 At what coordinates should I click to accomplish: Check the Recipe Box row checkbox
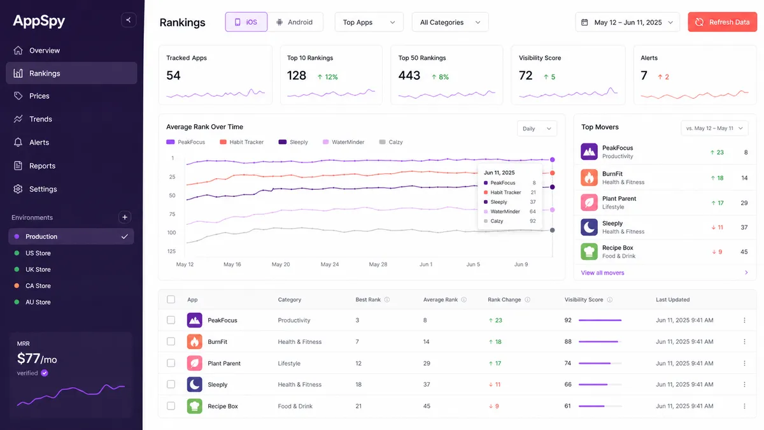pyautogui.click(x=171, y=406)
